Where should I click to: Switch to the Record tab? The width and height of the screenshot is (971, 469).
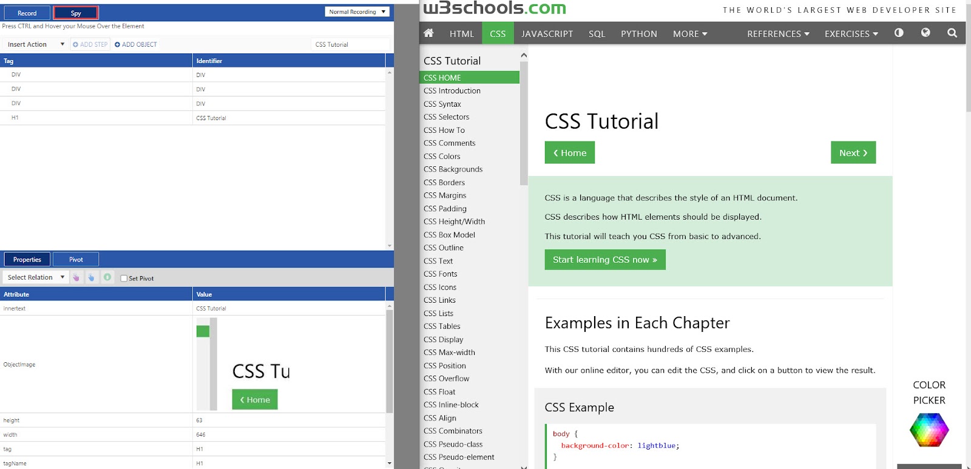27,13
